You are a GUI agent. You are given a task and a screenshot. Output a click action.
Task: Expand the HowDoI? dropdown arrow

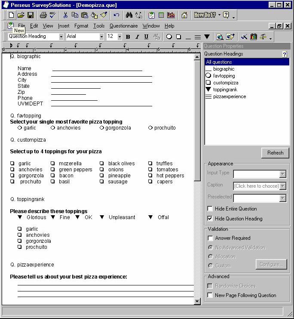[x=219, y=15]
